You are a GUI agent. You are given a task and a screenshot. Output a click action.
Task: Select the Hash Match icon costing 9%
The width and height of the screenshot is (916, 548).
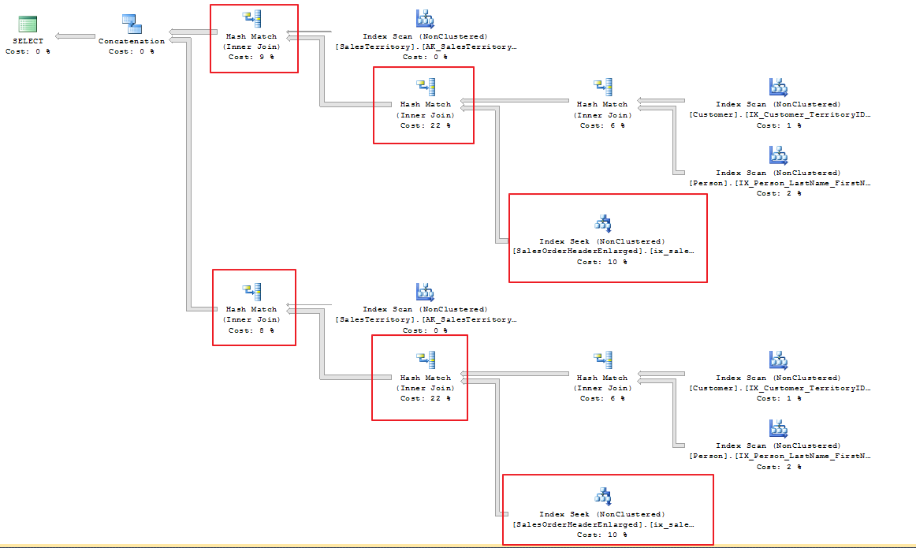pyautogui.click(x=252, y=19)
